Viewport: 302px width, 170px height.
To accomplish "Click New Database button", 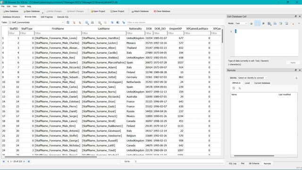I will pyautogui.click(x=11, y=11).
